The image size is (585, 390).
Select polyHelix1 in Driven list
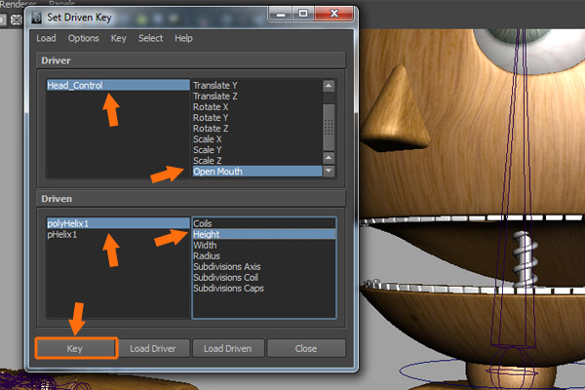pos(118,223)
